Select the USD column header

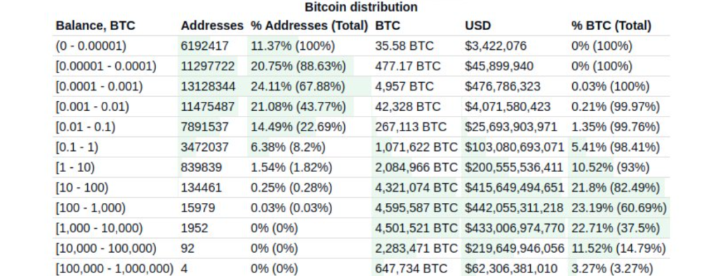477,26
